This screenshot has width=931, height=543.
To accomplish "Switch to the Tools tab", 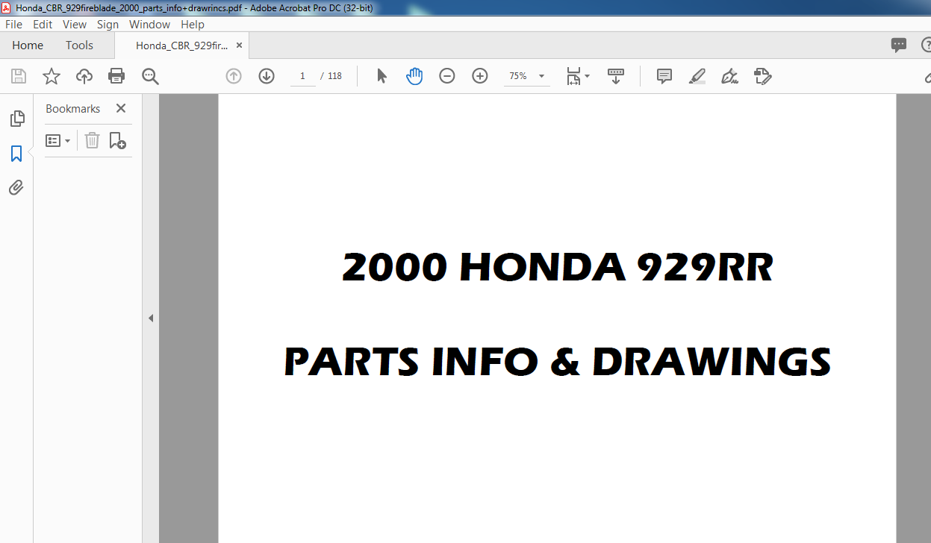I will (79, 45).
